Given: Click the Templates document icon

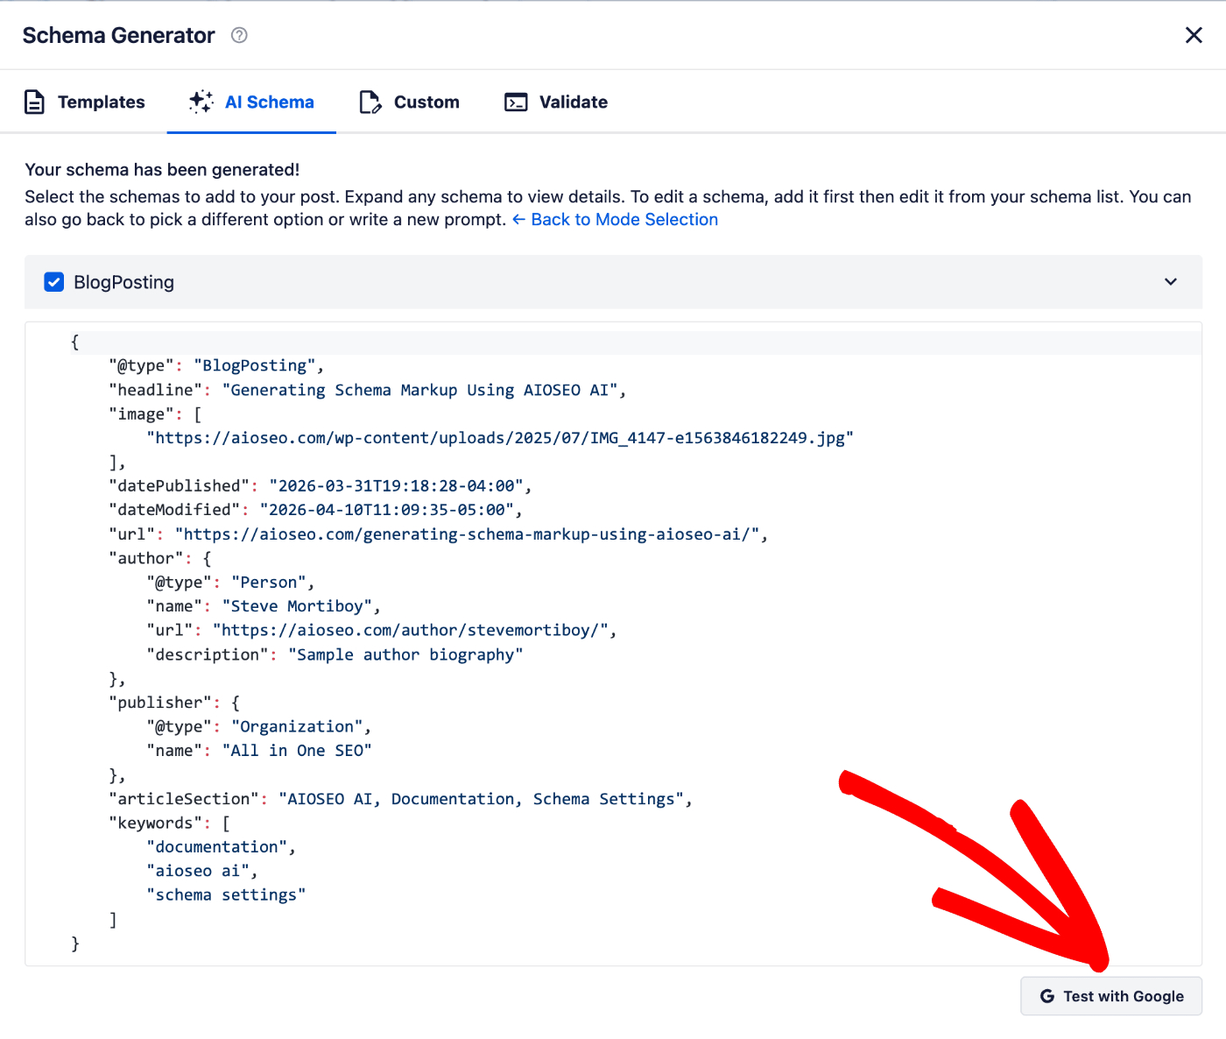Looking at the screenshot, I should click(34, 102).
